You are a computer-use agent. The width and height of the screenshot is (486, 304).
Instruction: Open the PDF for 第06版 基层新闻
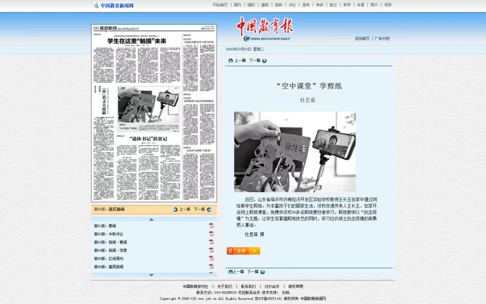pos(211,267)
